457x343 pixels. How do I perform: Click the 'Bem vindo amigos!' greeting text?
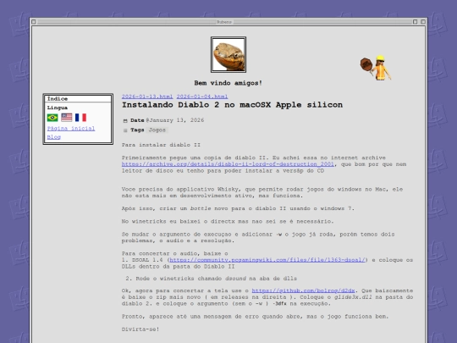(x=228, y=83)
